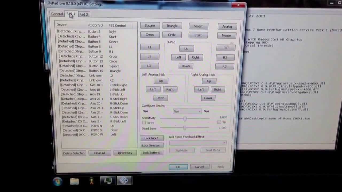342x192 pixels.
Task: Bind the R2 button
Action: coord(225,57)
